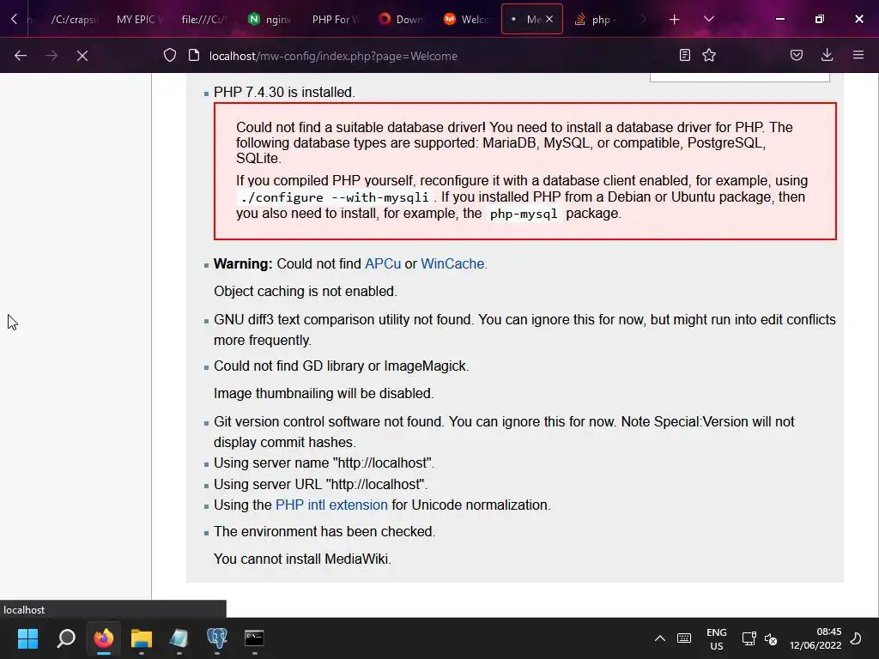Viewport: 879px width, 659px height.
Task: Open File Explorer from taskbar
Action: pyautogui.click(x=142, y=638)
